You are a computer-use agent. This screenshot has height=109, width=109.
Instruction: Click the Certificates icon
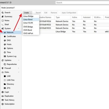tap(5, 36)
